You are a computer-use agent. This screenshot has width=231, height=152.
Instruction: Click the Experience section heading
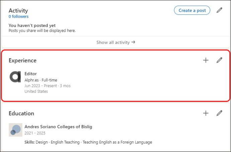pyautogui.click(x=22, y=60)
